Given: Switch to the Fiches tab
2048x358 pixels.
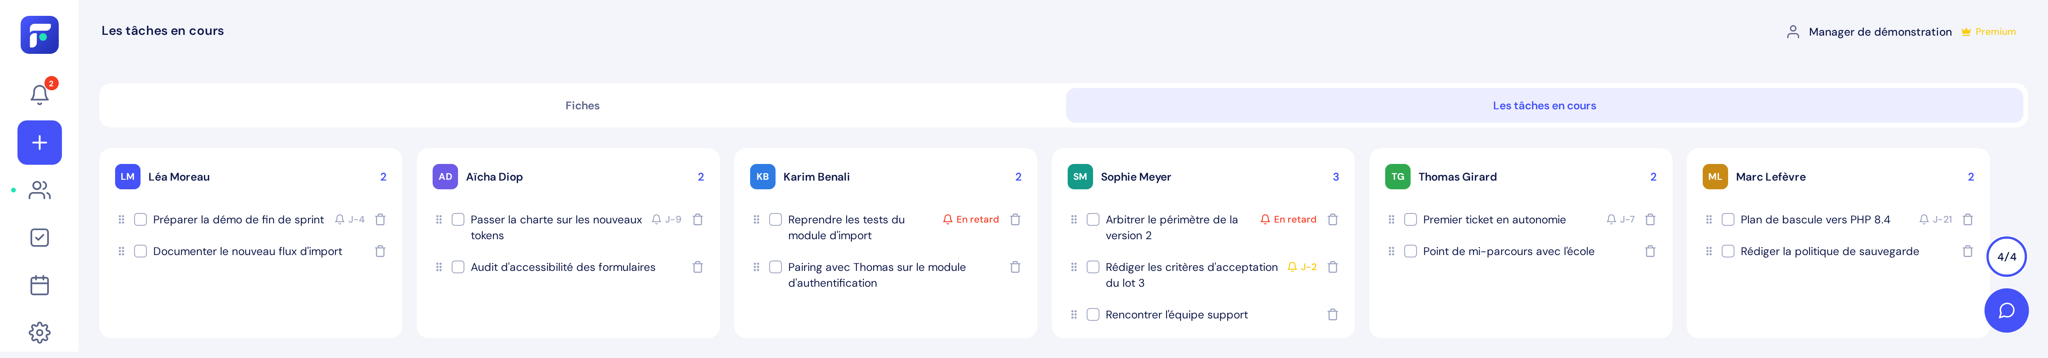Looking at the screenshot, I should [583, 106].
